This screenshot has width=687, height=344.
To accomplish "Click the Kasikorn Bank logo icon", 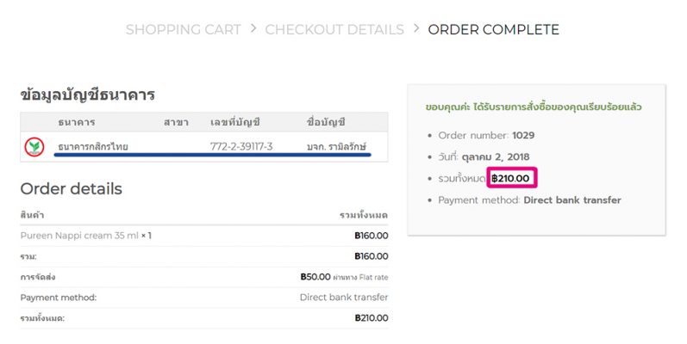I will pyautogui.click(x=34, y=147).
